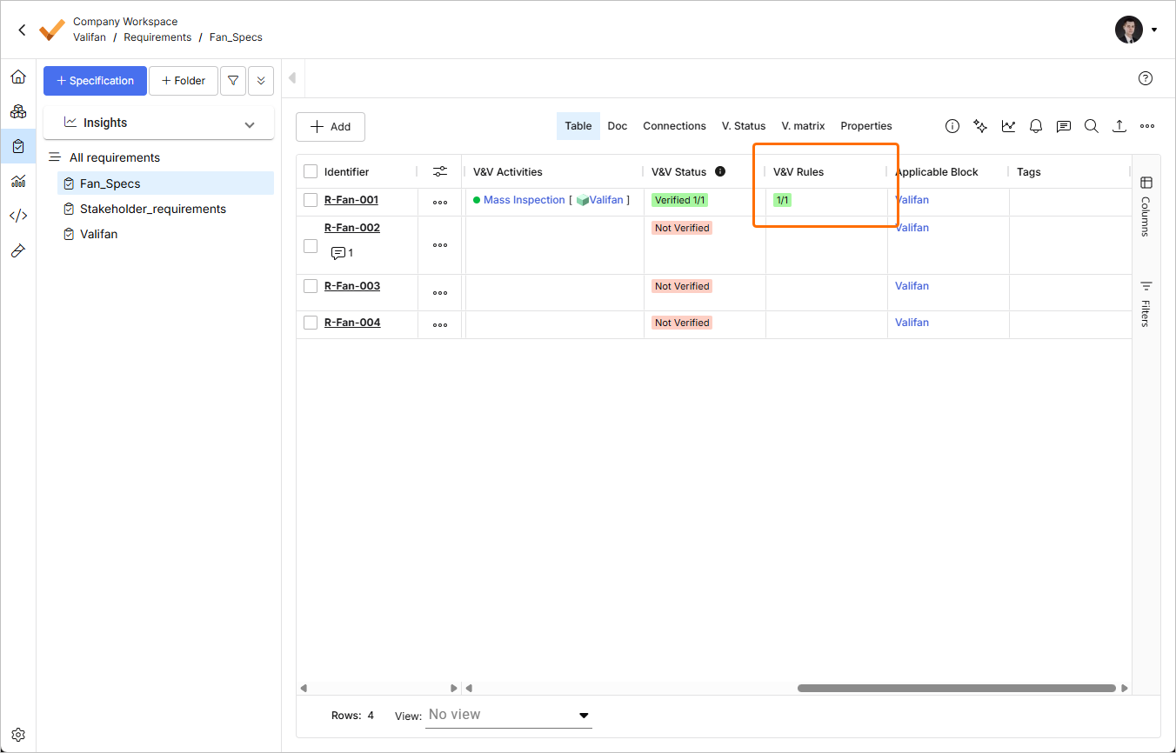Check the R-Fan-003 row checkbox
Image resolution: width=1176 pixels, height=753 pixels.
tap(311, 286)
